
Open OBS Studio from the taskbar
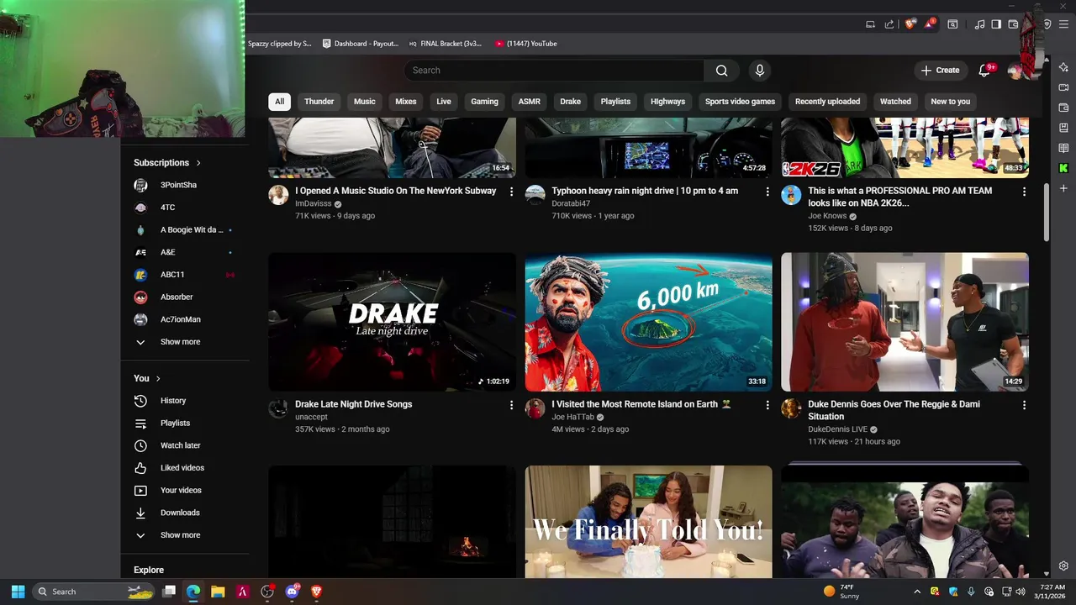point(267,592)
